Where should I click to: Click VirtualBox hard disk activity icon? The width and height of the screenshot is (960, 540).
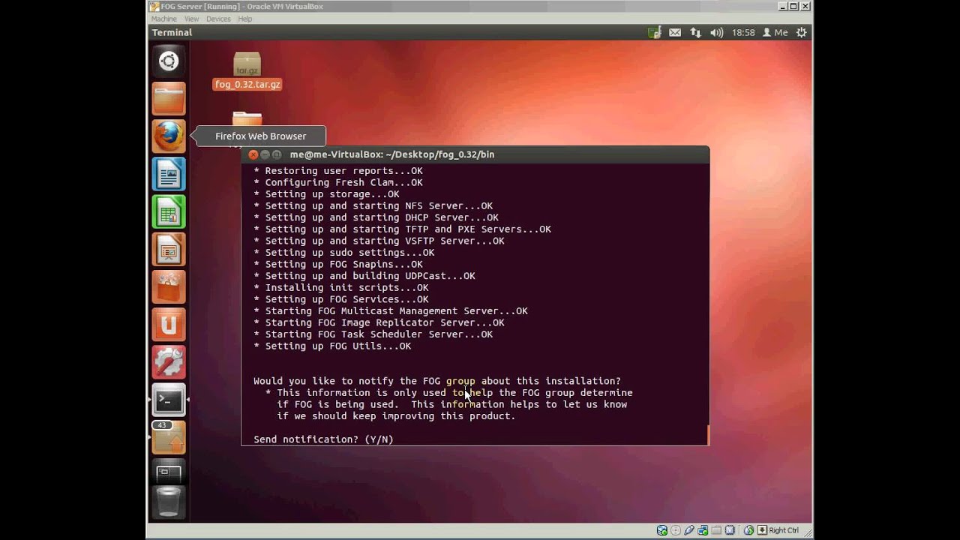click(661, 530)
